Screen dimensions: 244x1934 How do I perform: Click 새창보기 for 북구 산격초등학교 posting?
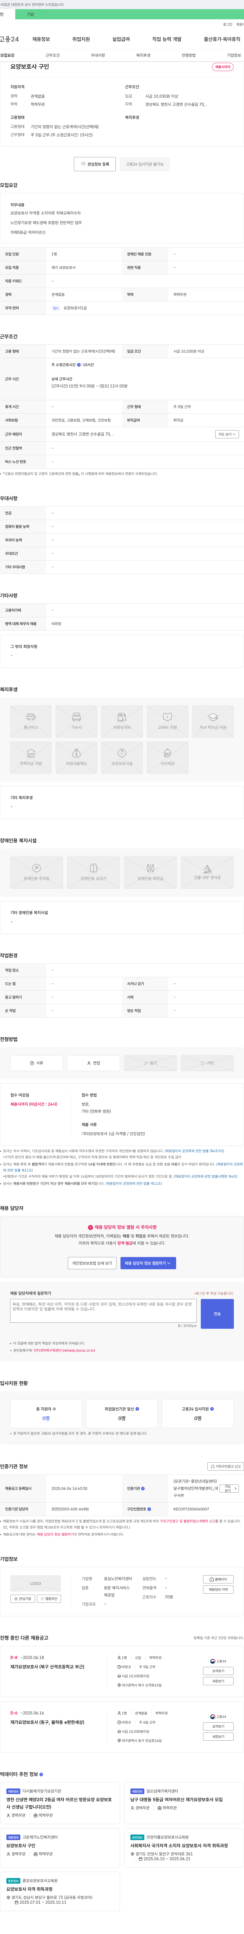[218, 1681]
